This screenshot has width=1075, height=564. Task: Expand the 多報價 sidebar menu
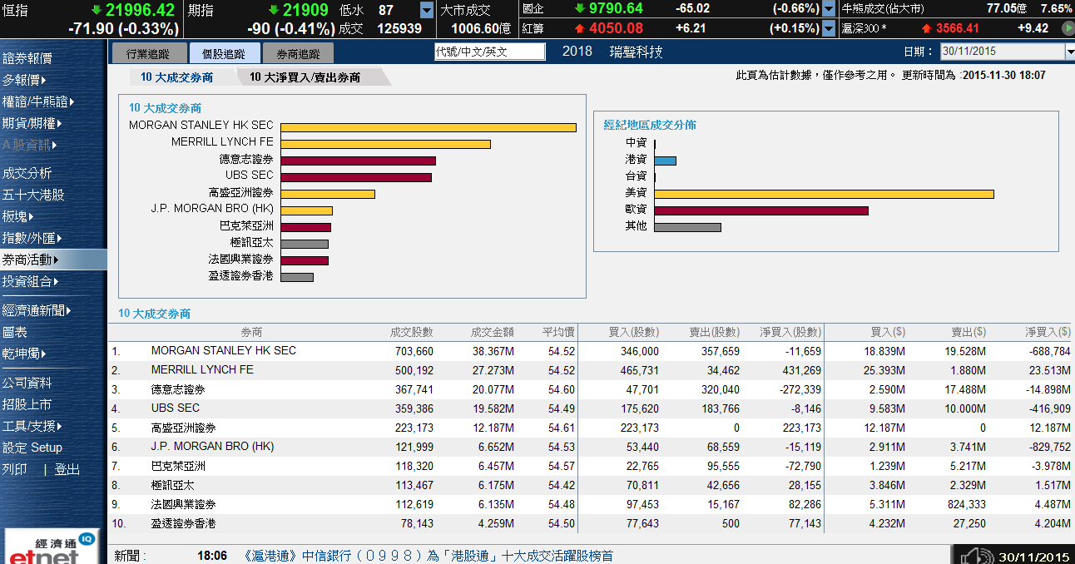coord(24,80)
